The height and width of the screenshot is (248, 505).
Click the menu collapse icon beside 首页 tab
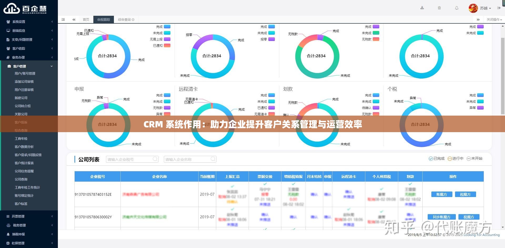tap(74, 19)
